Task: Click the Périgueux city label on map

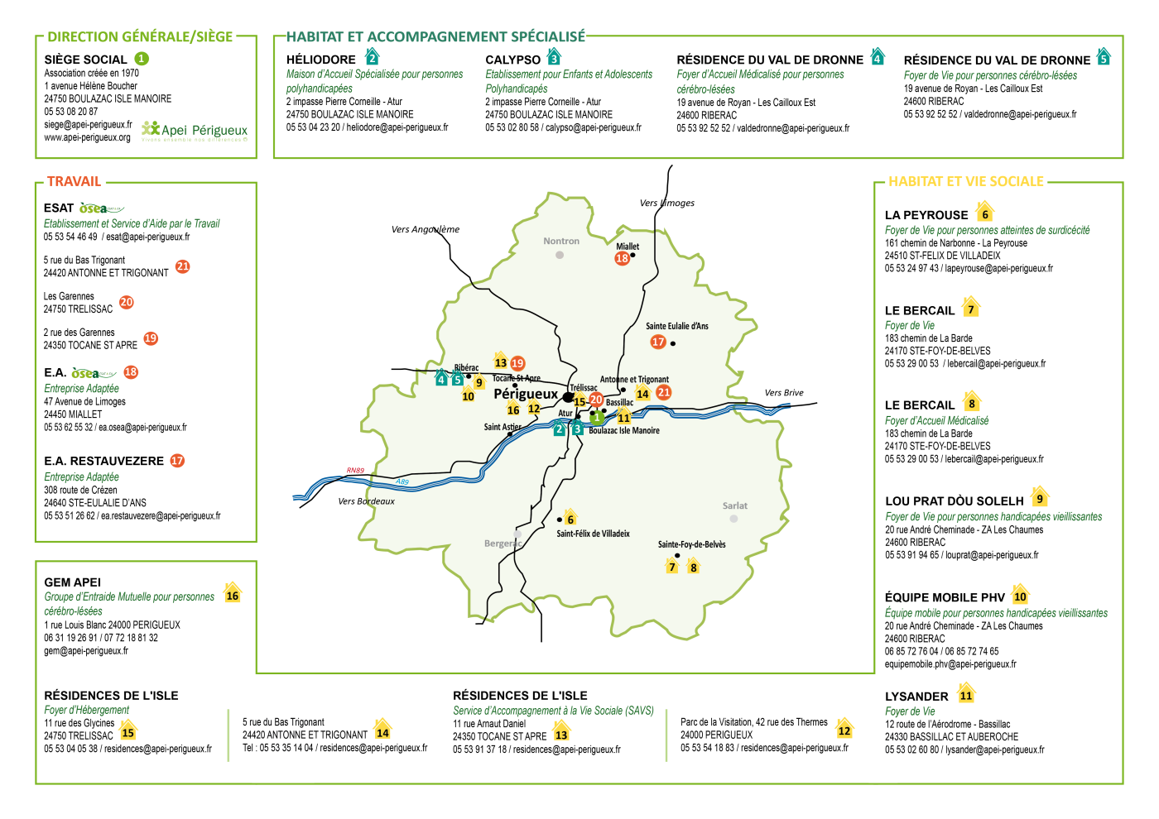Action: tap(526, 394)
